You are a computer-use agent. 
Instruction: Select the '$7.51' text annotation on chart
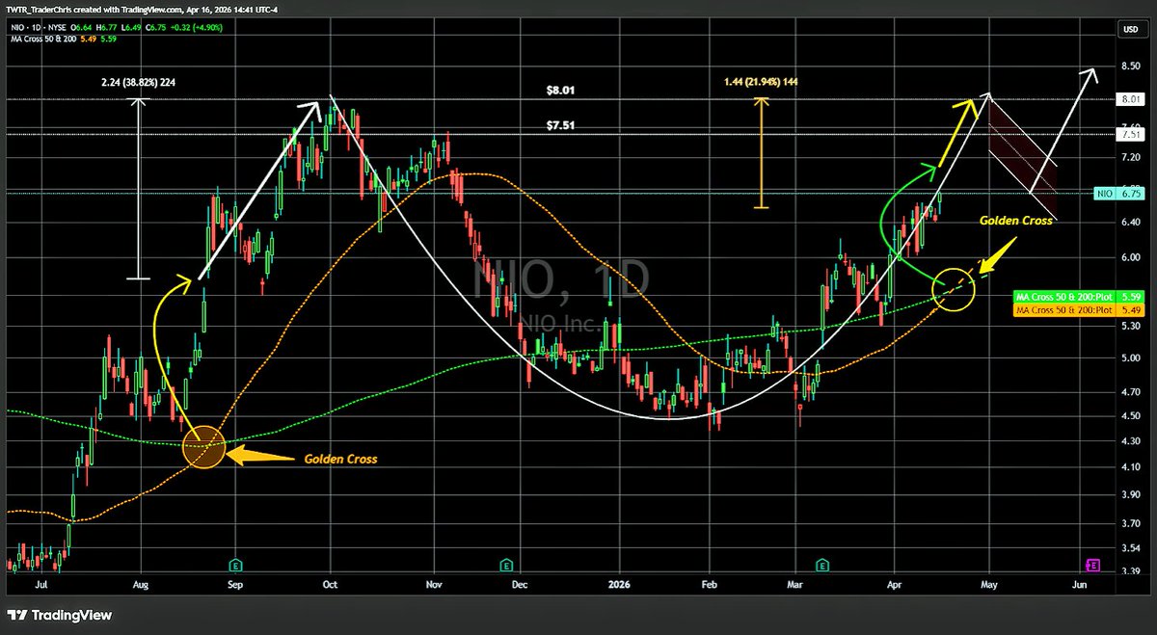click(x=561, y=125)
